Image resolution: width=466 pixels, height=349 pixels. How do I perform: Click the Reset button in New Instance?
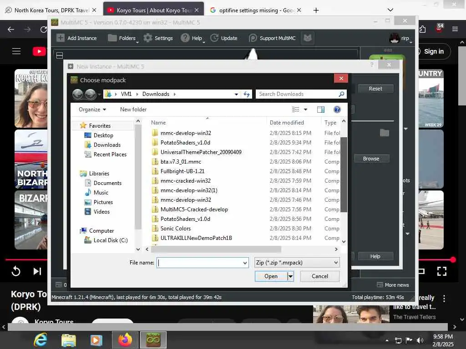coord(375,89)
